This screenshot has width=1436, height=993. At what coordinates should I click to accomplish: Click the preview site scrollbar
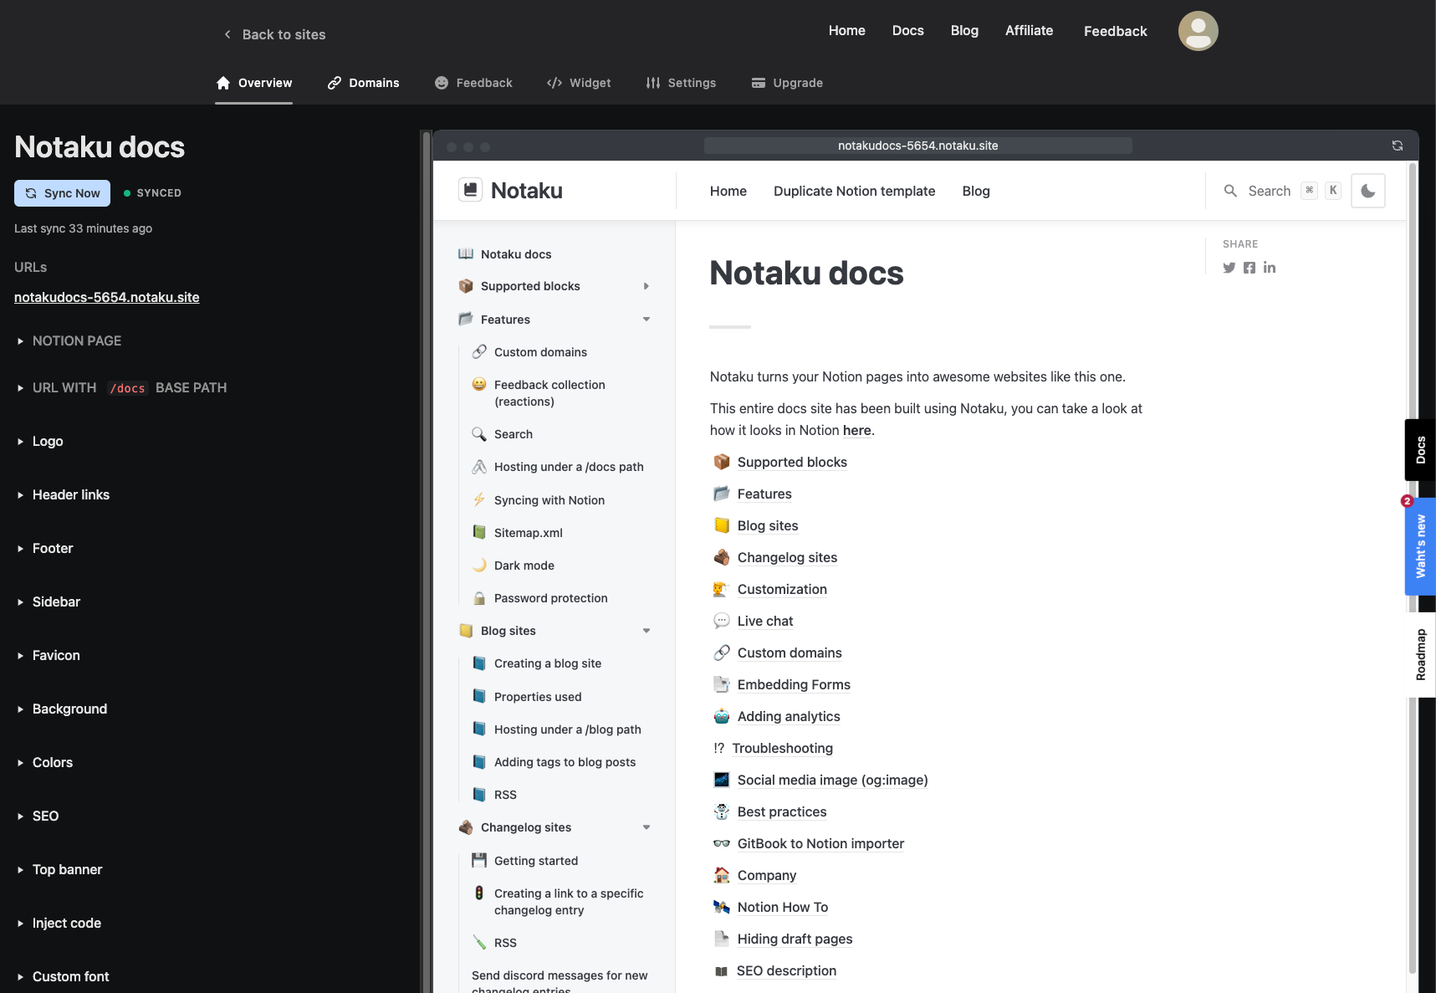[x=1413, y=569]
